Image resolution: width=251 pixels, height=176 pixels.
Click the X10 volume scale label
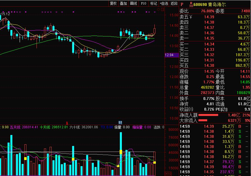(x=168, y=173)
